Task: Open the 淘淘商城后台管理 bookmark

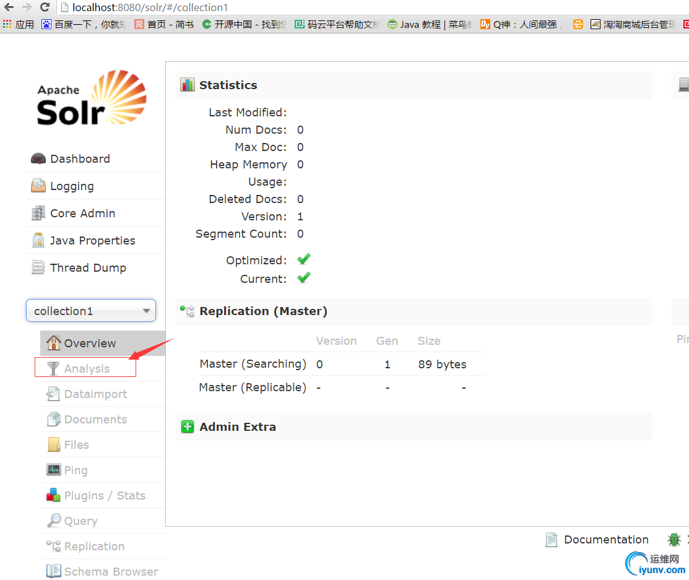Action: [633, 24]
